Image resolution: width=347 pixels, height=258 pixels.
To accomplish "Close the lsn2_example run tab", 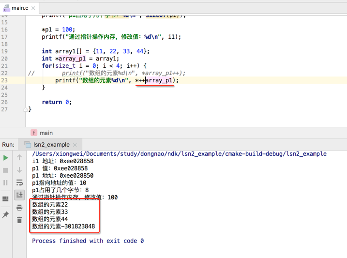I will point(75,145).
